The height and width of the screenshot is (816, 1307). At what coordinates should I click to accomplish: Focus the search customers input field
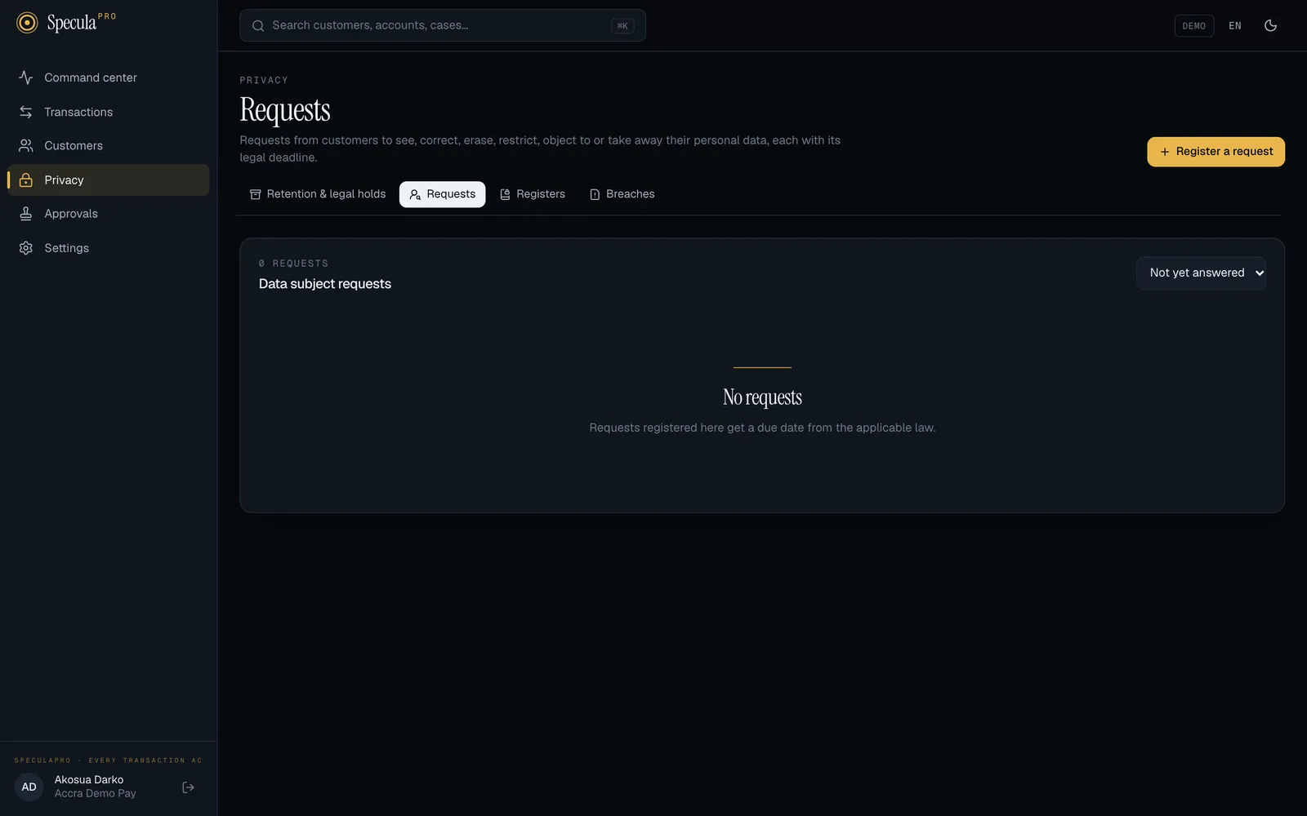443,25
